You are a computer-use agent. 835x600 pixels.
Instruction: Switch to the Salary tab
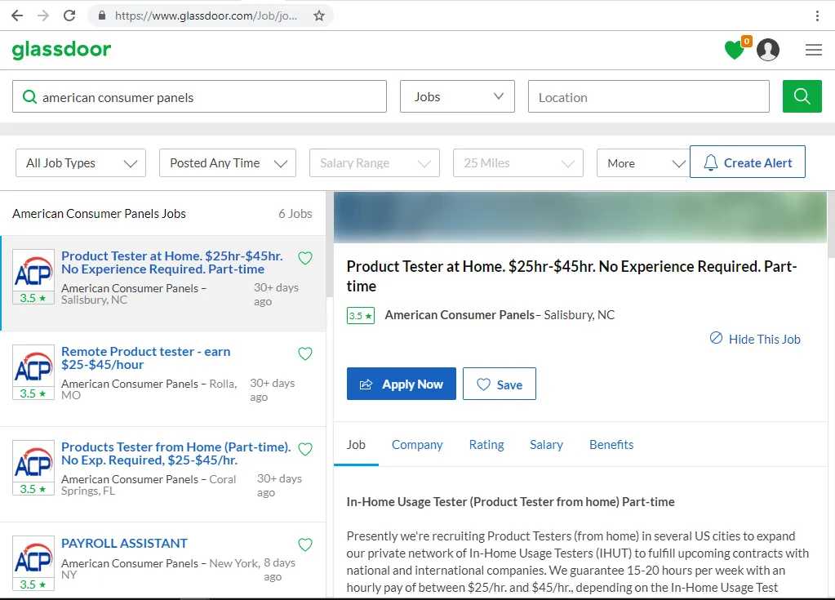tap(546, 445)
